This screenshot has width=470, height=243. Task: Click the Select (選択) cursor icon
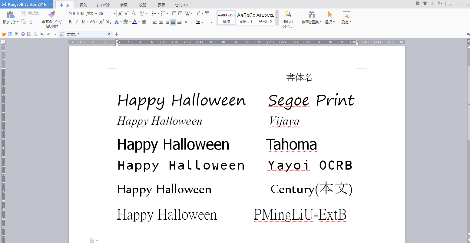[x=330, y=15]
